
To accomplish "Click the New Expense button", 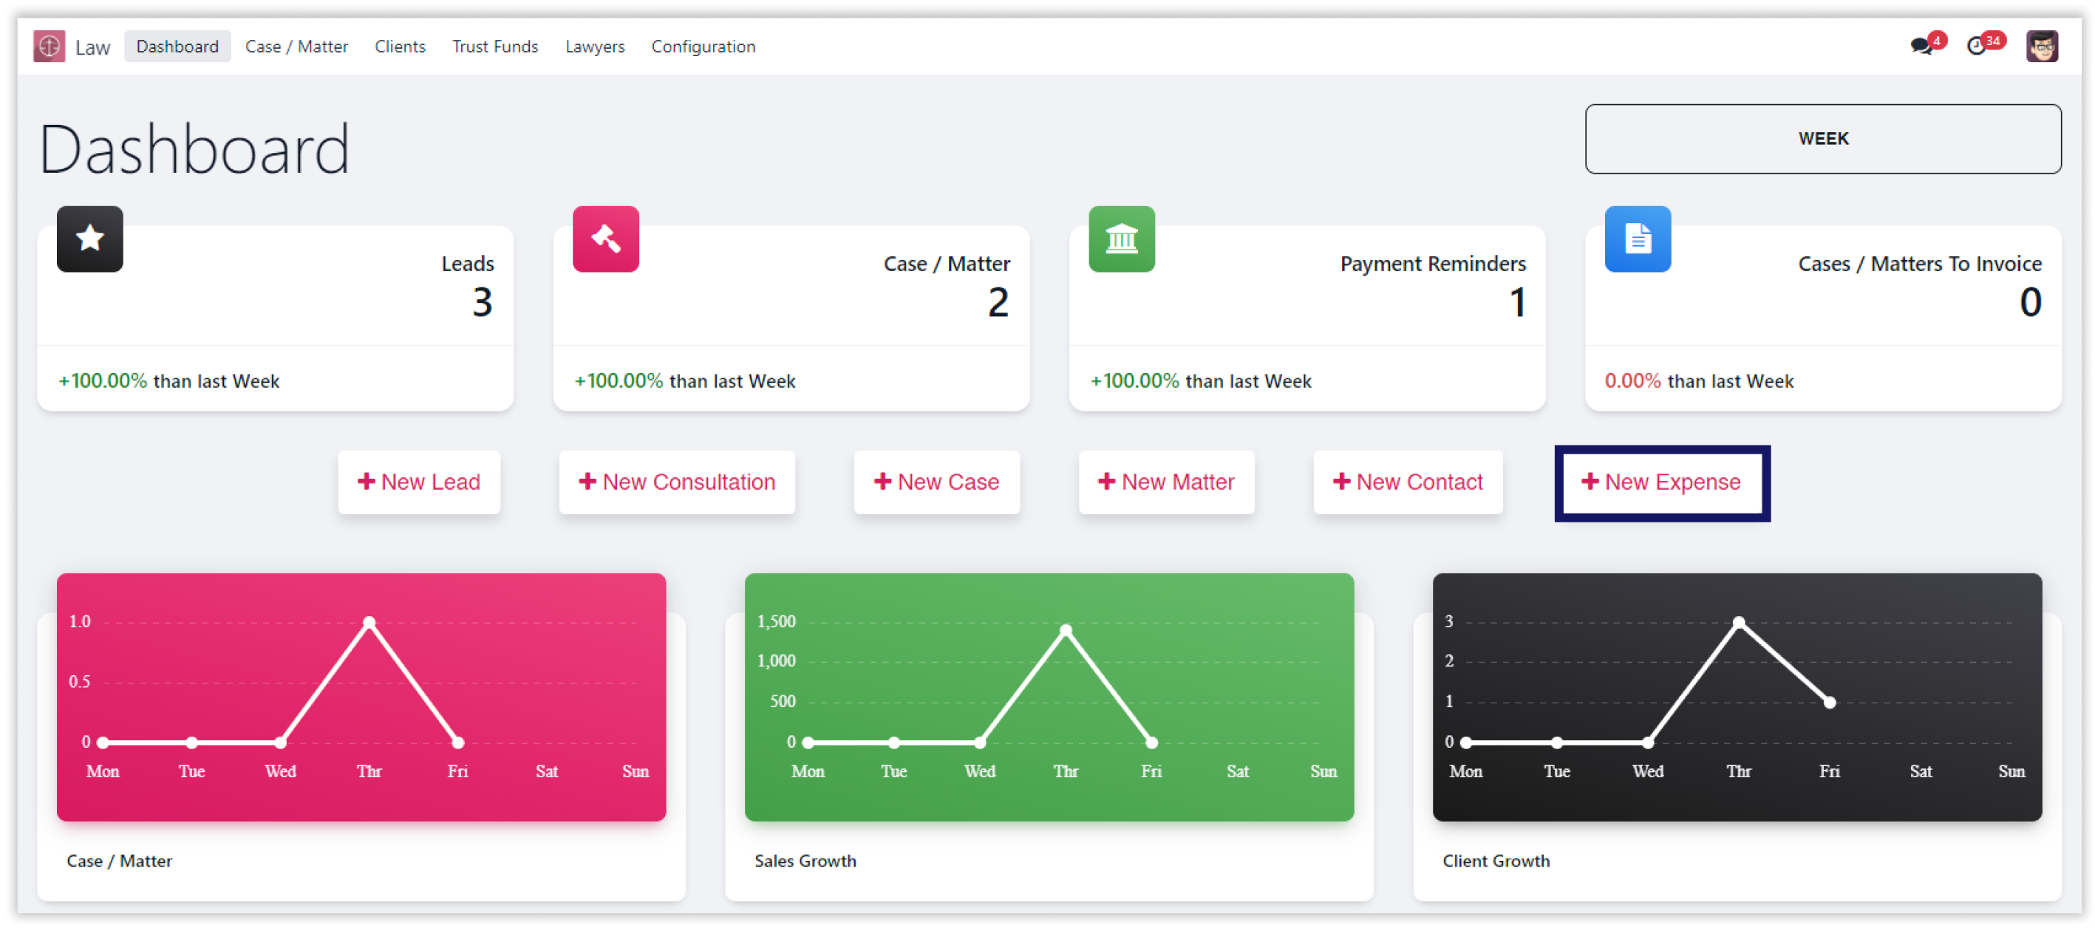I will pos(1661,482).
